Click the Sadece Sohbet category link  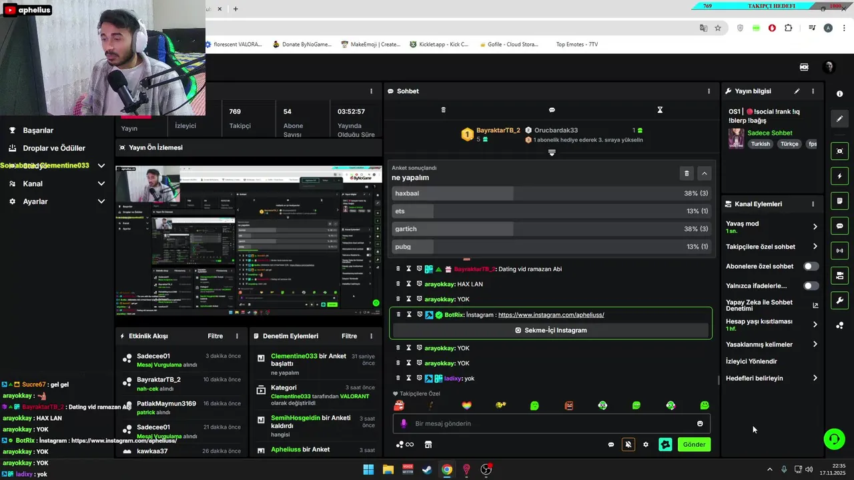point(770,133)
